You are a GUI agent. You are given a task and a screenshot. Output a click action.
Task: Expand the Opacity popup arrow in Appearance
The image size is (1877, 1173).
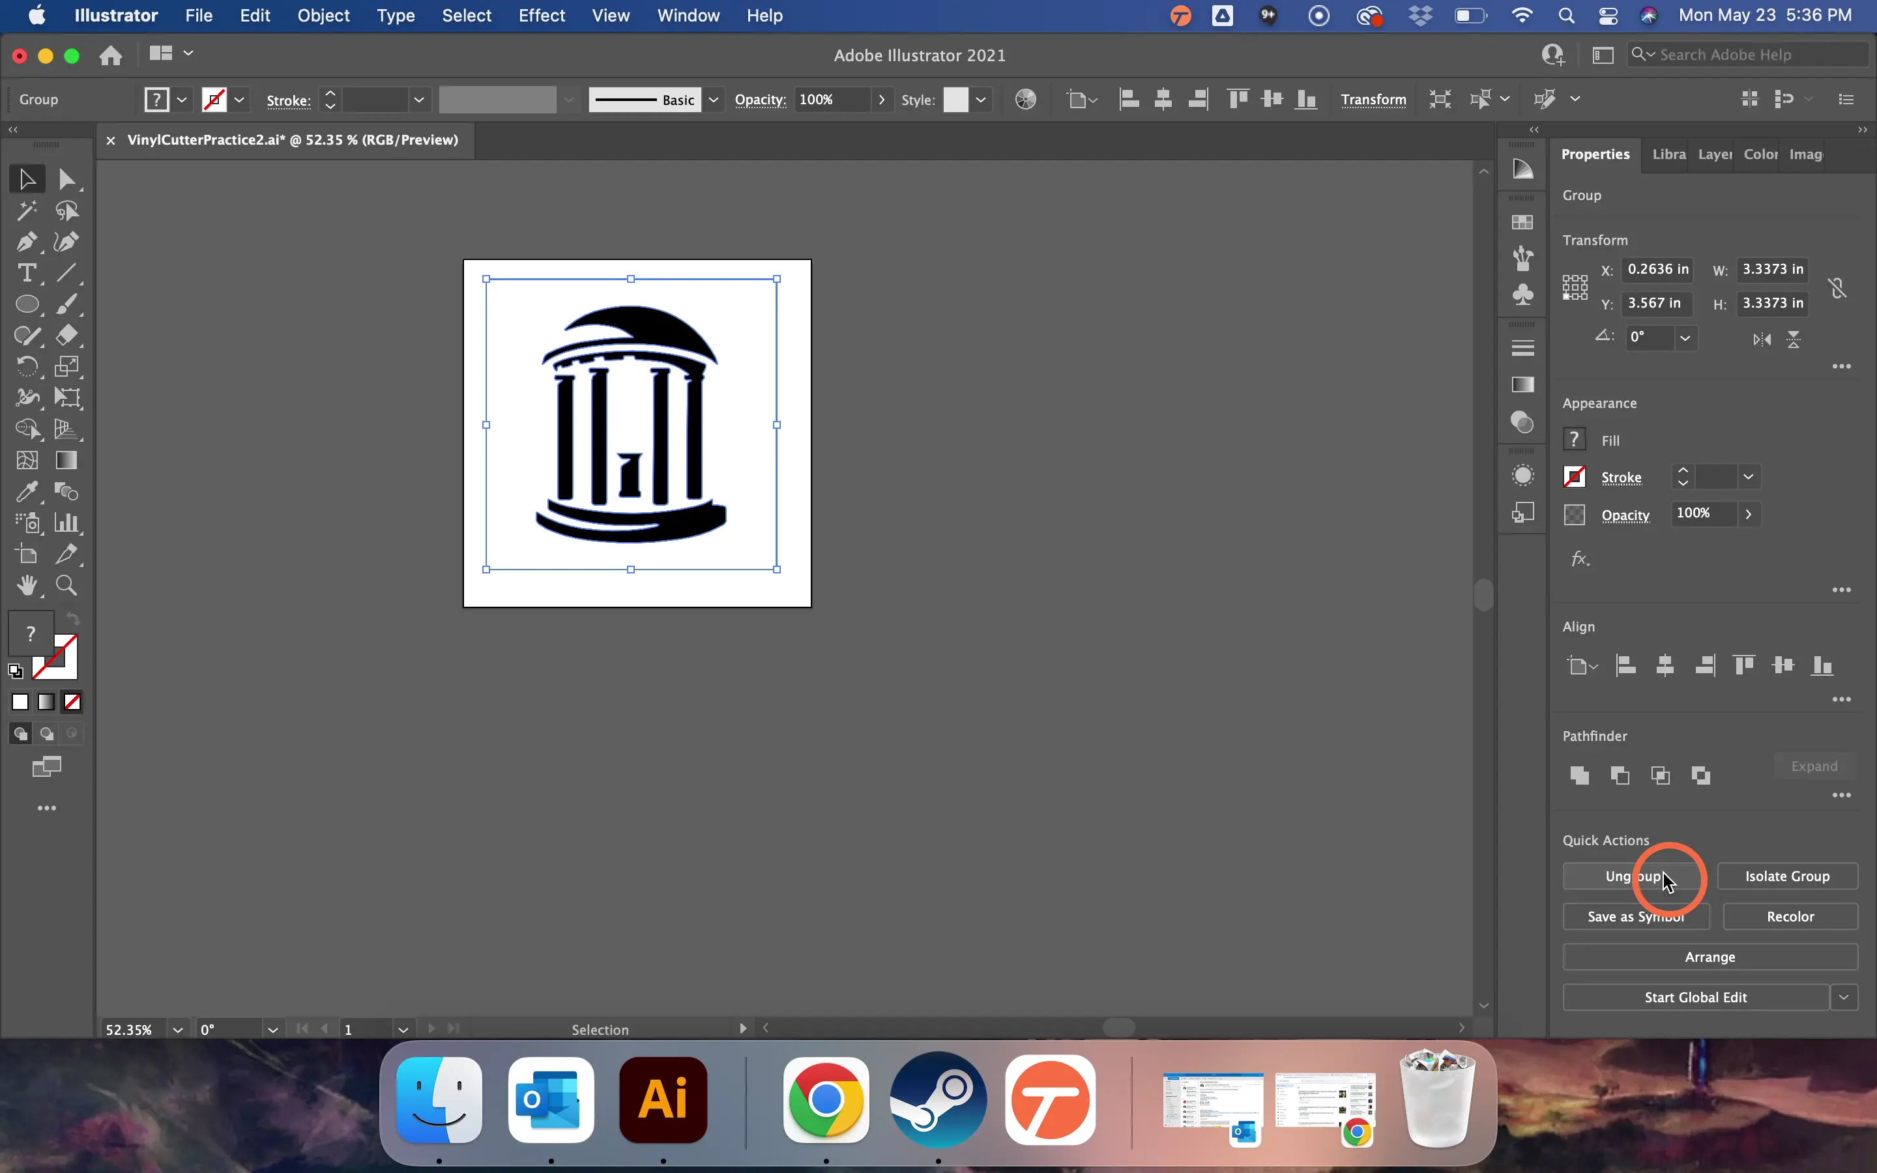click(x=1748, y=514)
